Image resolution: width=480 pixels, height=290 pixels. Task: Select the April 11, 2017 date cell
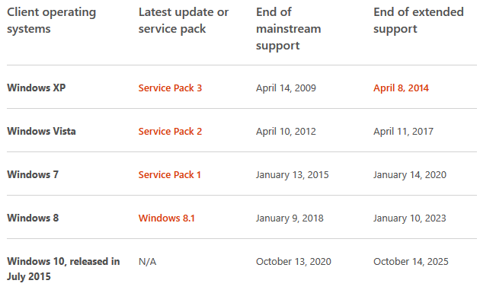[x=404, y=132]
